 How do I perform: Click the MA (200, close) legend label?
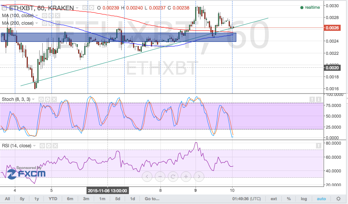click(x=18, y=23)
